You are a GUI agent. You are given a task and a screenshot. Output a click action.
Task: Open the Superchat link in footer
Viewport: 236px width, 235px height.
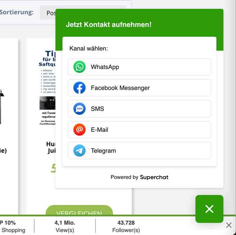click(154, 177)
